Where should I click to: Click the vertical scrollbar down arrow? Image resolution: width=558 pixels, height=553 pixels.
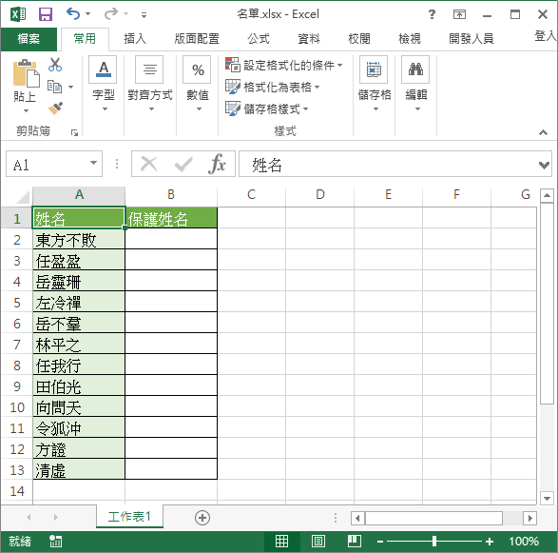[x=547, y=498]
